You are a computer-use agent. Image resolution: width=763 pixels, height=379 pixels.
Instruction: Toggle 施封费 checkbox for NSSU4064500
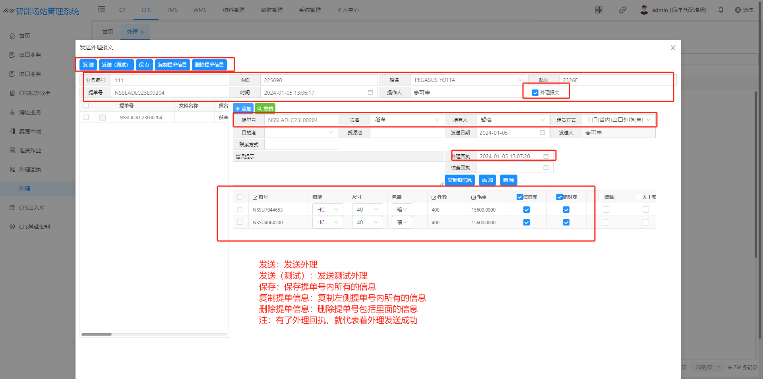[x=566, y=223]
